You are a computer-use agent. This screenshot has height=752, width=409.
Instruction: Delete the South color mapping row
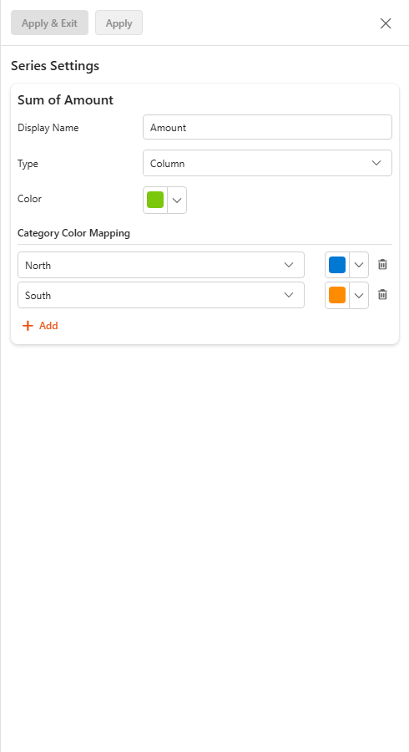(382, 294)
